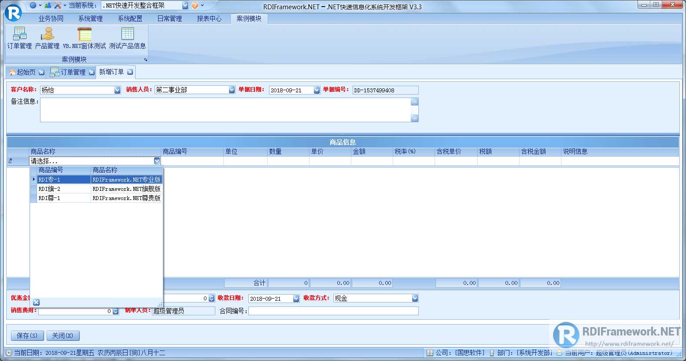This screenshot has height=361, width=686.
Task: Switch to 订单管理 document tab
Action: click(71, 72)
